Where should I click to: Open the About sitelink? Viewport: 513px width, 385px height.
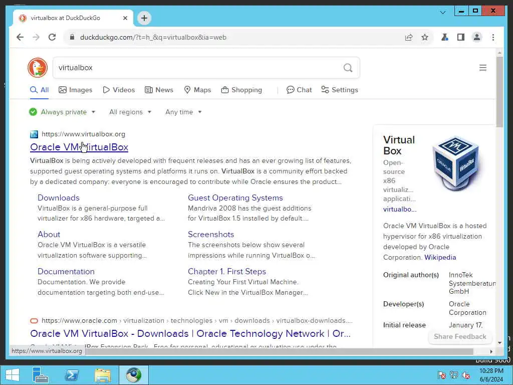[49, 235]
